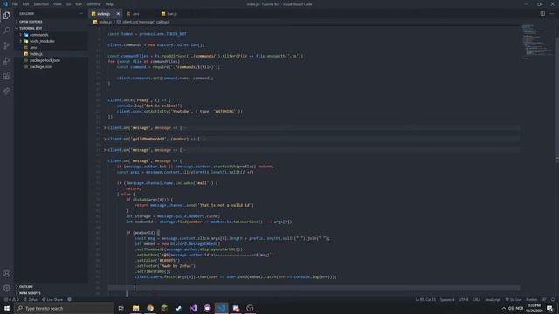The width and height of the screenshot is (559, 314).
Task: Unfold the second collapsed client.on('message') block
Action: point(105,150)
